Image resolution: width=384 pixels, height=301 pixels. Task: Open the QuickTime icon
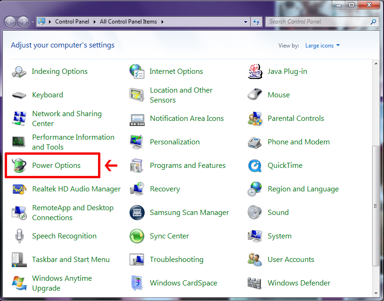click(255, 166)
